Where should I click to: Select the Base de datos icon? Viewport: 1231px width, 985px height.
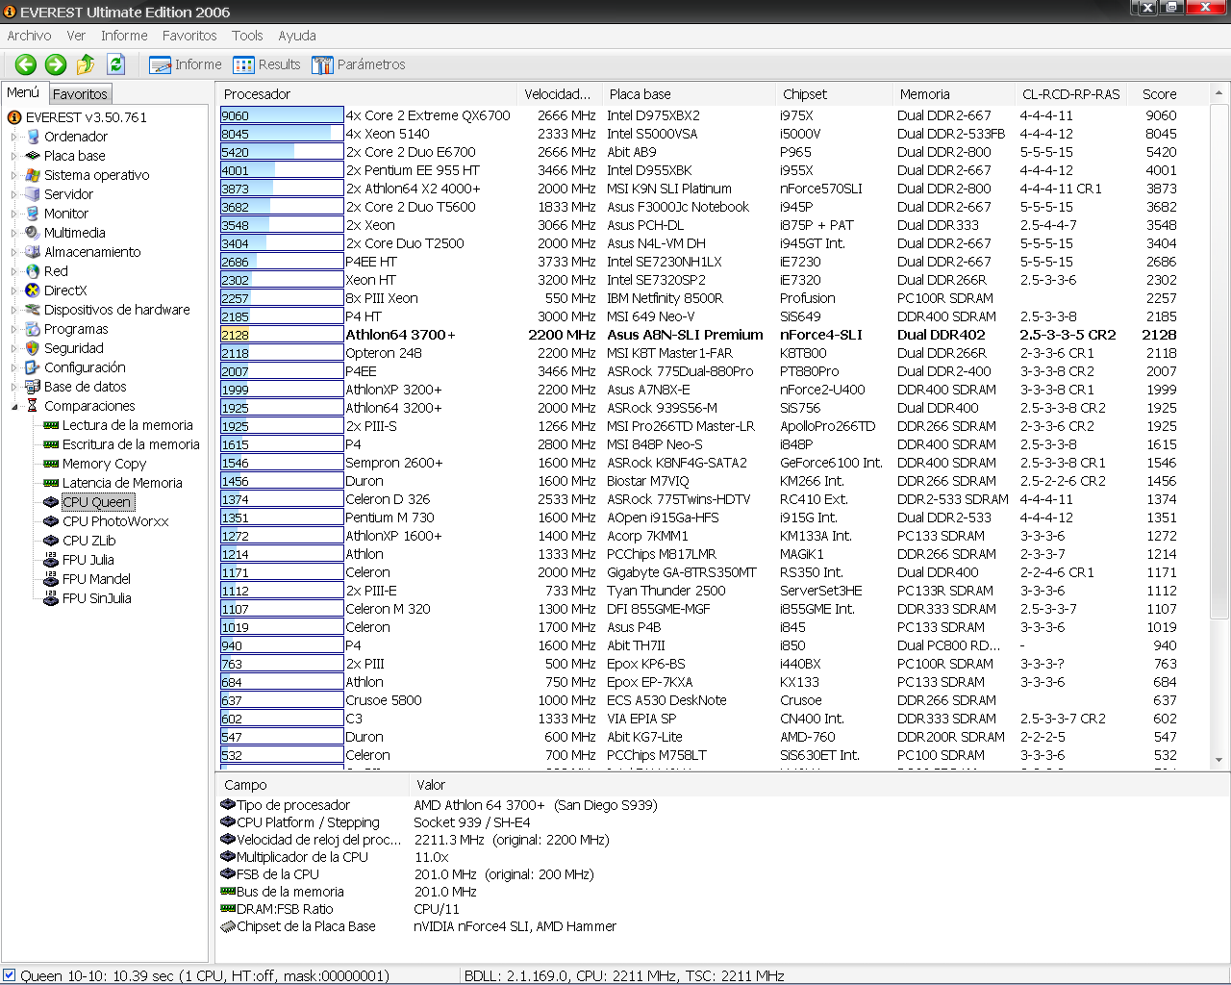point(33,387)
